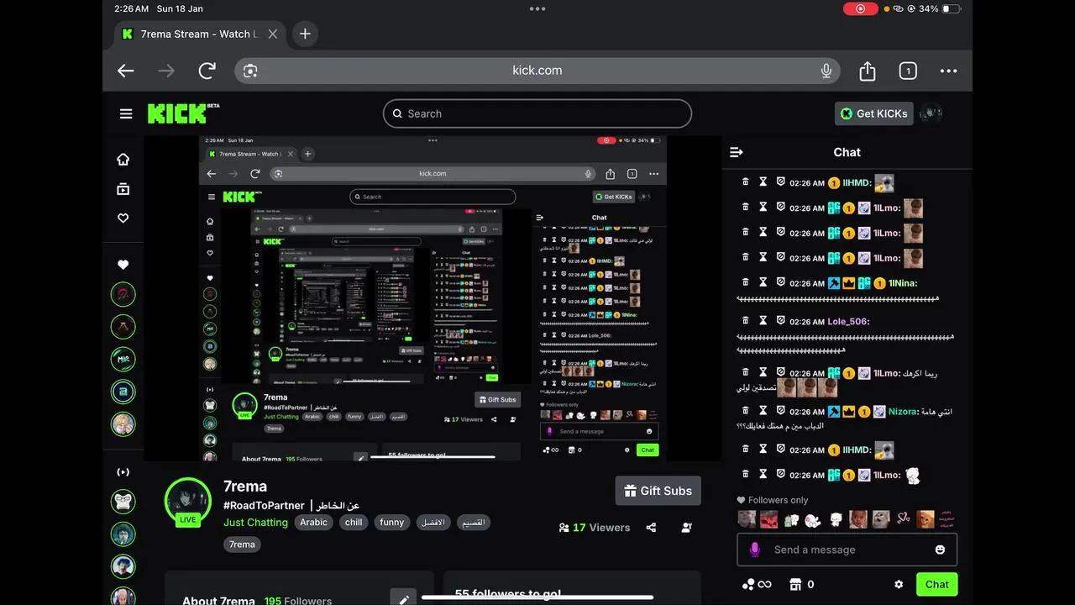Screen dimensions: 1075x605
Task: Focus the Kick Search field
Action: click(537, 113)
